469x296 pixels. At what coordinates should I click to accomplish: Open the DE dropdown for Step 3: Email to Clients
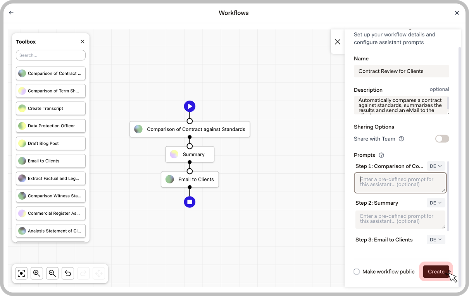pyautogui.click(x=436, y=239)
